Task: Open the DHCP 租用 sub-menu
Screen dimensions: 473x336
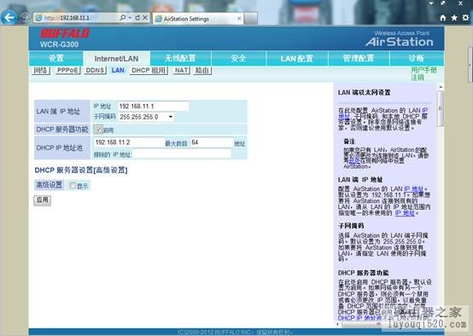Action: [x=149, y=71]
